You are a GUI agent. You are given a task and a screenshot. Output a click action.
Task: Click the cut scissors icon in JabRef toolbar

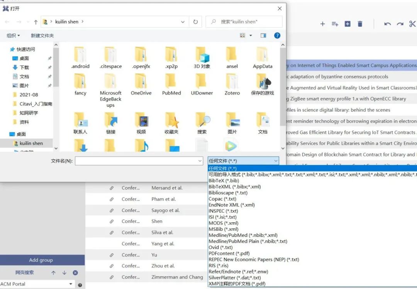tap(412, 24)
